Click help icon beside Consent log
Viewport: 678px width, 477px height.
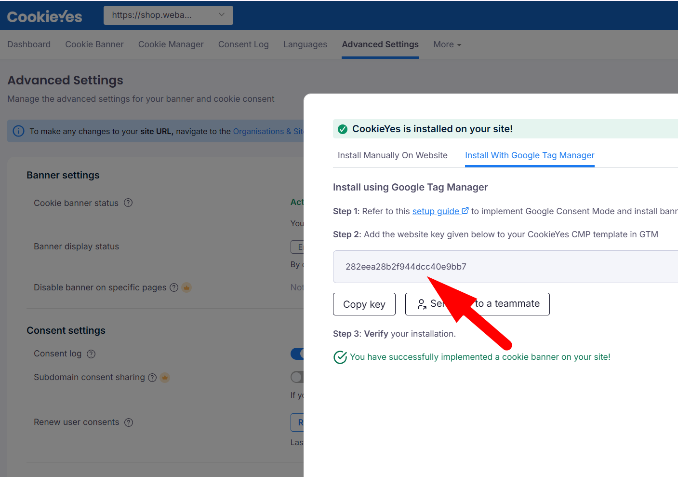click(91, 354)
